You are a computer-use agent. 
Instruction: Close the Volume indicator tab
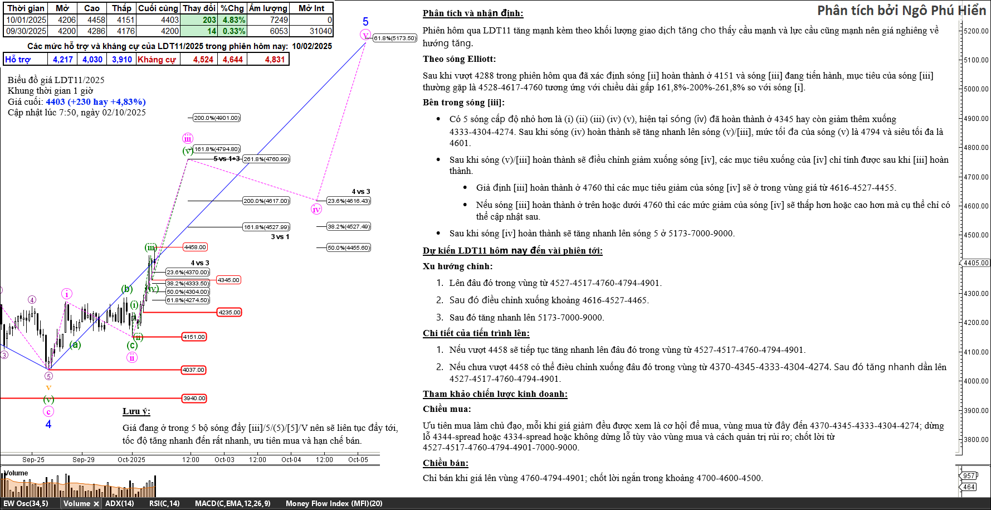point(96,504)
